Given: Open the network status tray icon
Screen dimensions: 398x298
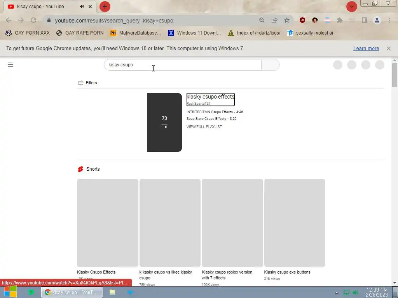Looking at the screenshot, I should click(346, 293).
